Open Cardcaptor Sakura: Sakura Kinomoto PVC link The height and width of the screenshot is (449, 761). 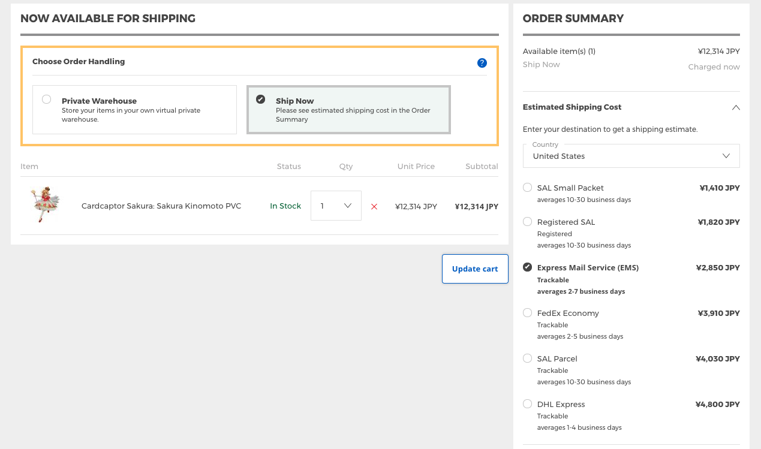pyautogui.click(x=161, y=206)
